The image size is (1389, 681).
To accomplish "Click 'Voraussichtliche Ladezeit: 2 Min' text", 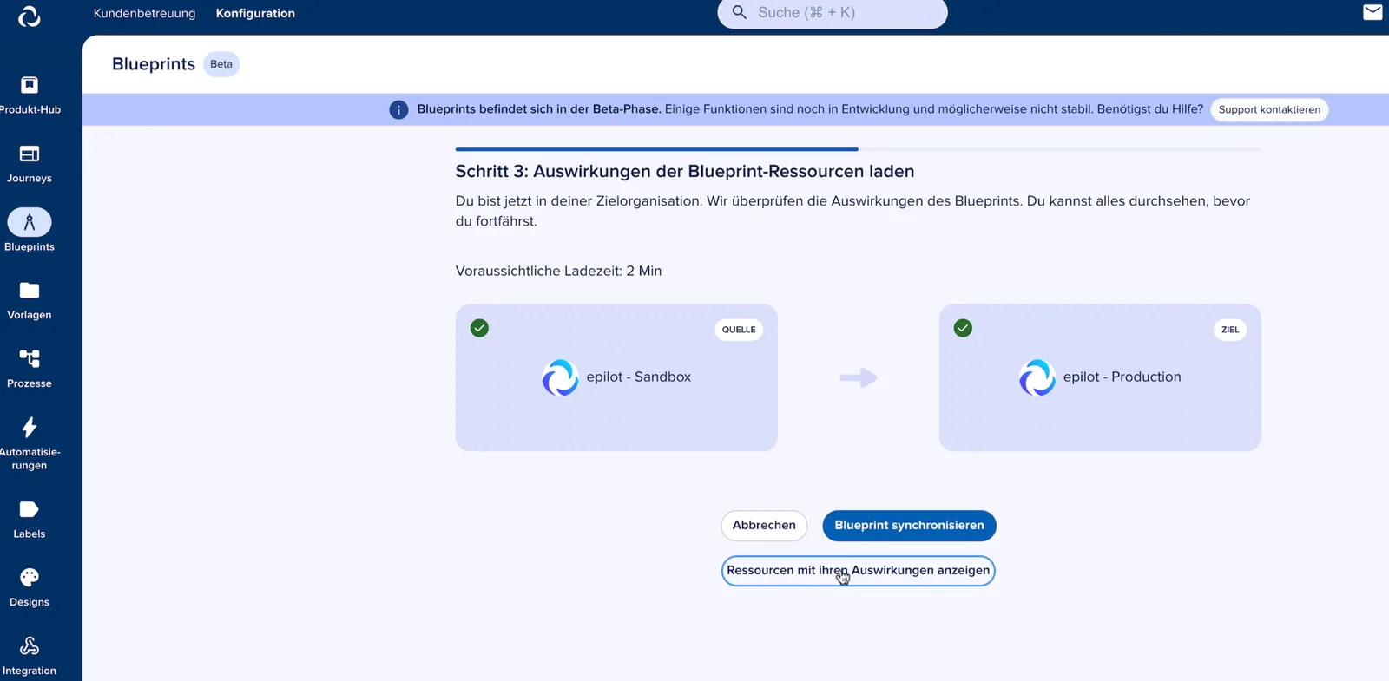I will tap(558, 272).
